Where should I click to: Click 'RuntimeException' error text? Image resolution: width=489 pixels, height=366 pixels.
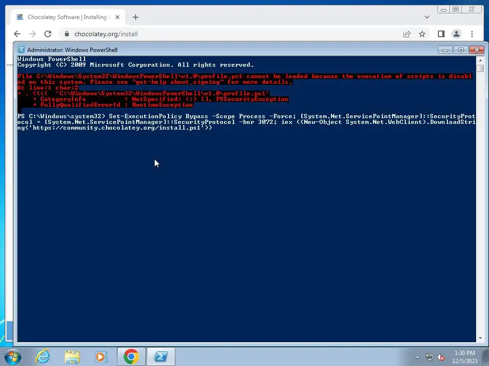[162, 105]
